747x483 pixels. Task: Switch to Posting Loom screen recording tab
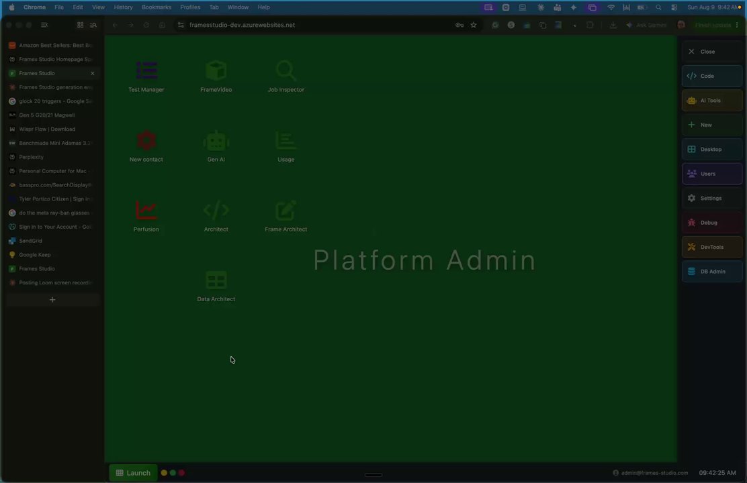point(52,282)
